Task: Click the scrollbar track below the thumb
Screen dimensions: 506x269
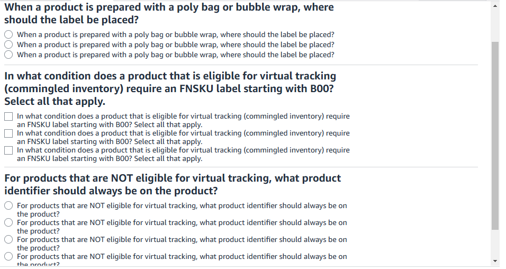Action: click(495, 244)
